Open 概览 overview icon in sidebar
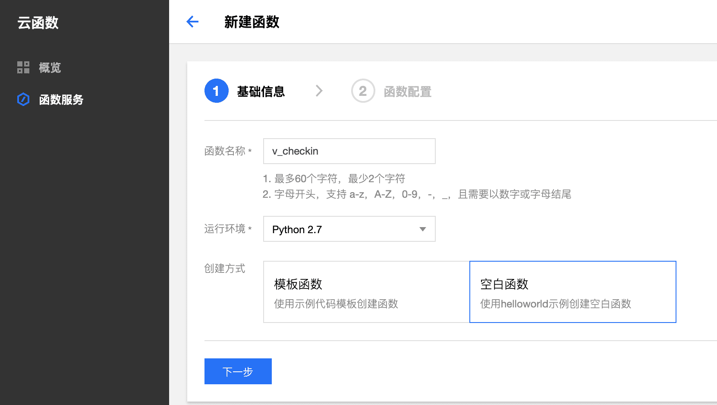This screenshot has height=405, width=717. coord(23,67)
